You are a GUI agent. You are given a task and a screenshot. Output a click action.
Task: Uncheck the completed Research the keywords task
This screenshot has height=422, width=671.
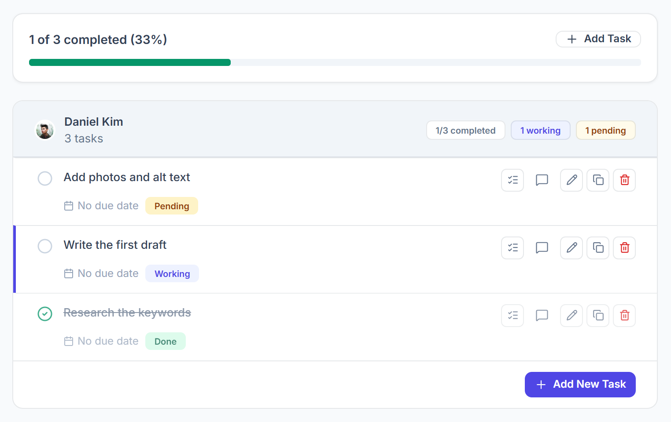pyautogui.click(x=45, y=314)
